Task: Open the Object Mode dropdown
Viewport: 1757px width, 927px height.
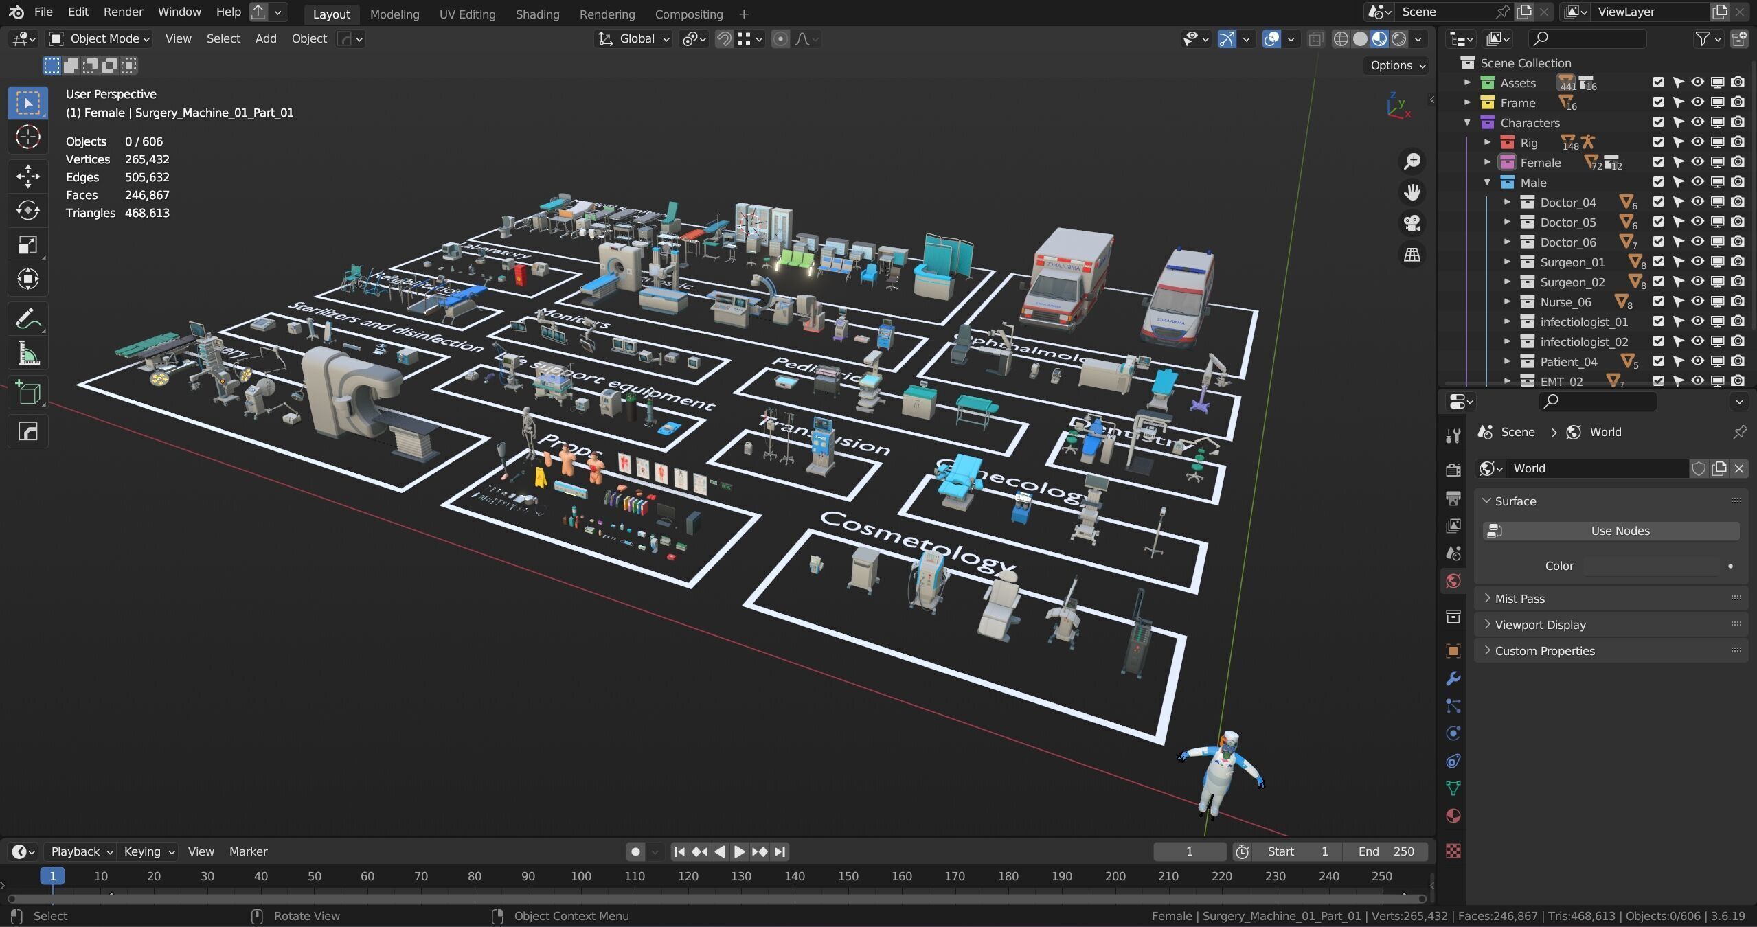Action: [100, 39]
